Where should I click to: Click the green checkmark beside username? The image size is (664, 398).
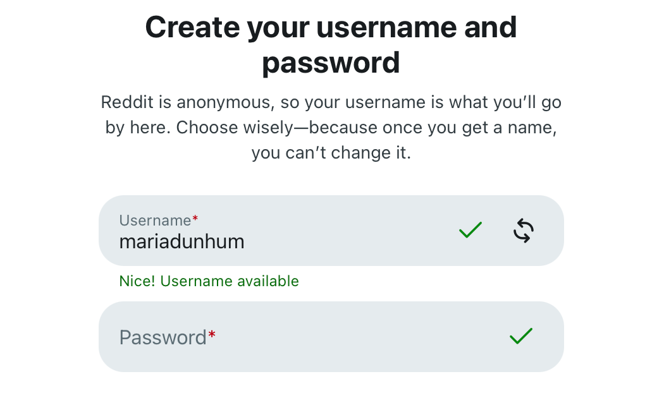tap(470, 230)
